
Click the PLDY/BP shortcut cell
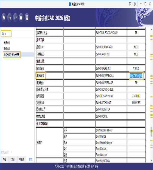coord(136,103)
